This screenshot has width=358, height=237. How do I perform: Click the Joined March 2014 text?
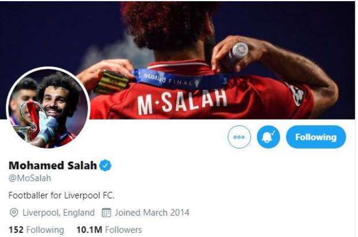pos(152,213)
